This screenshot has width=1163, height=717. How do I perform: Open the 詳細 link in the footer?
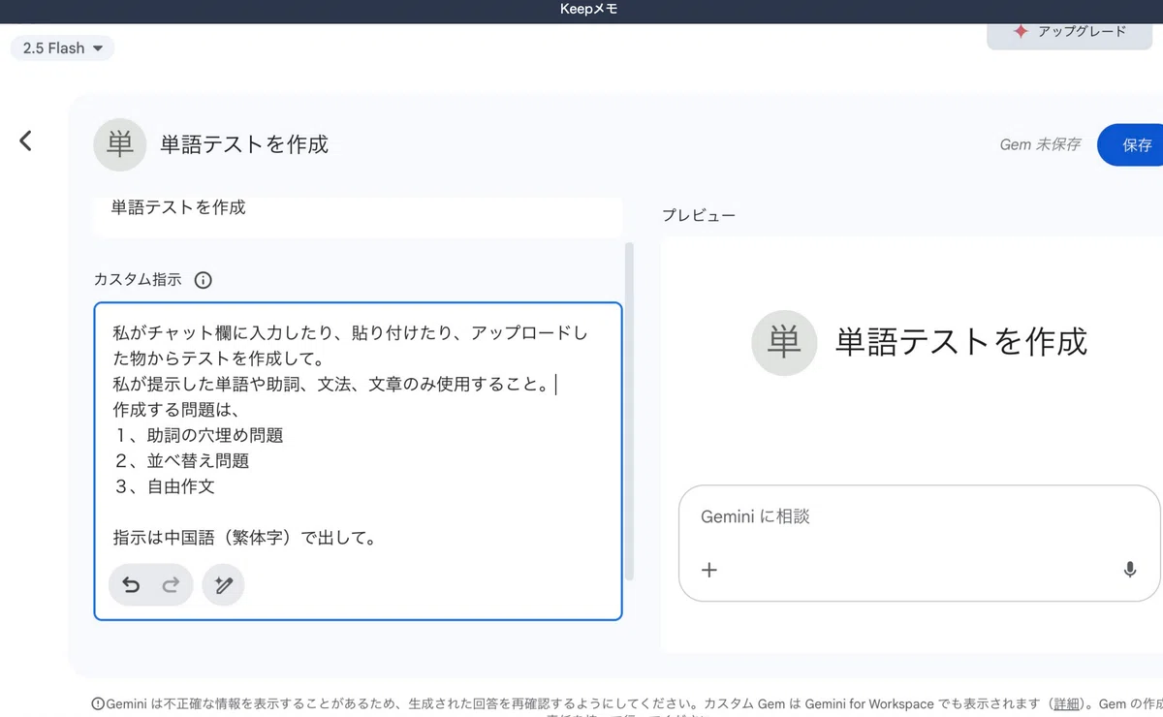point(1065,703)
